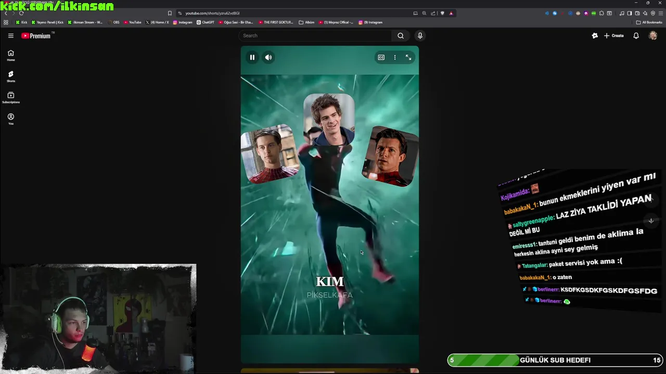
Task: Open Brave Rewards triangle icon
Action: (451, 13)
